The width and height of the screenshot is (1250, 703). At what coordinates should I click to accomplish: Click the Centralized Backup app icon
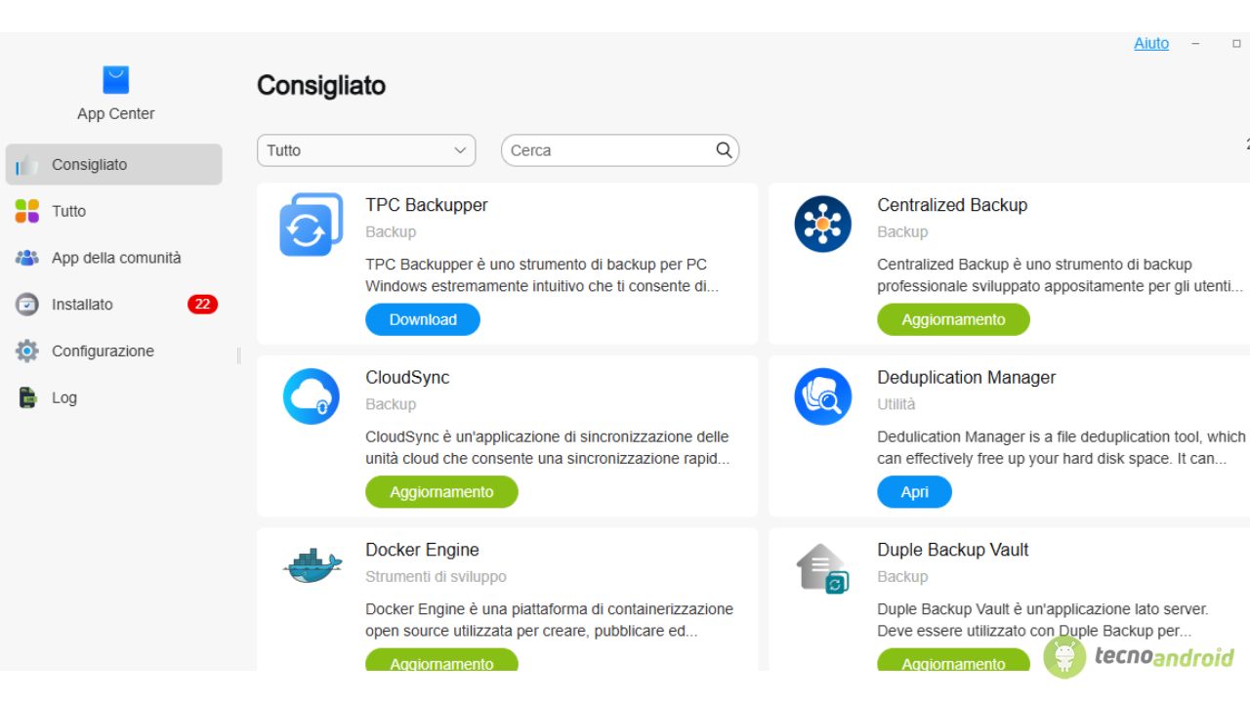pos(822,225)
